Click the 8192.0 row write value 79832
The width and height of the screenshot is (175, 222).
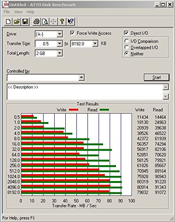click(x=143, y=192)
